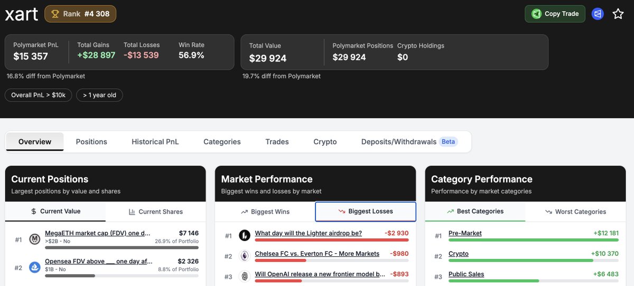The image size is (634, 286).
Task: Open the MegaETH market cap position link
Action: 98,233
